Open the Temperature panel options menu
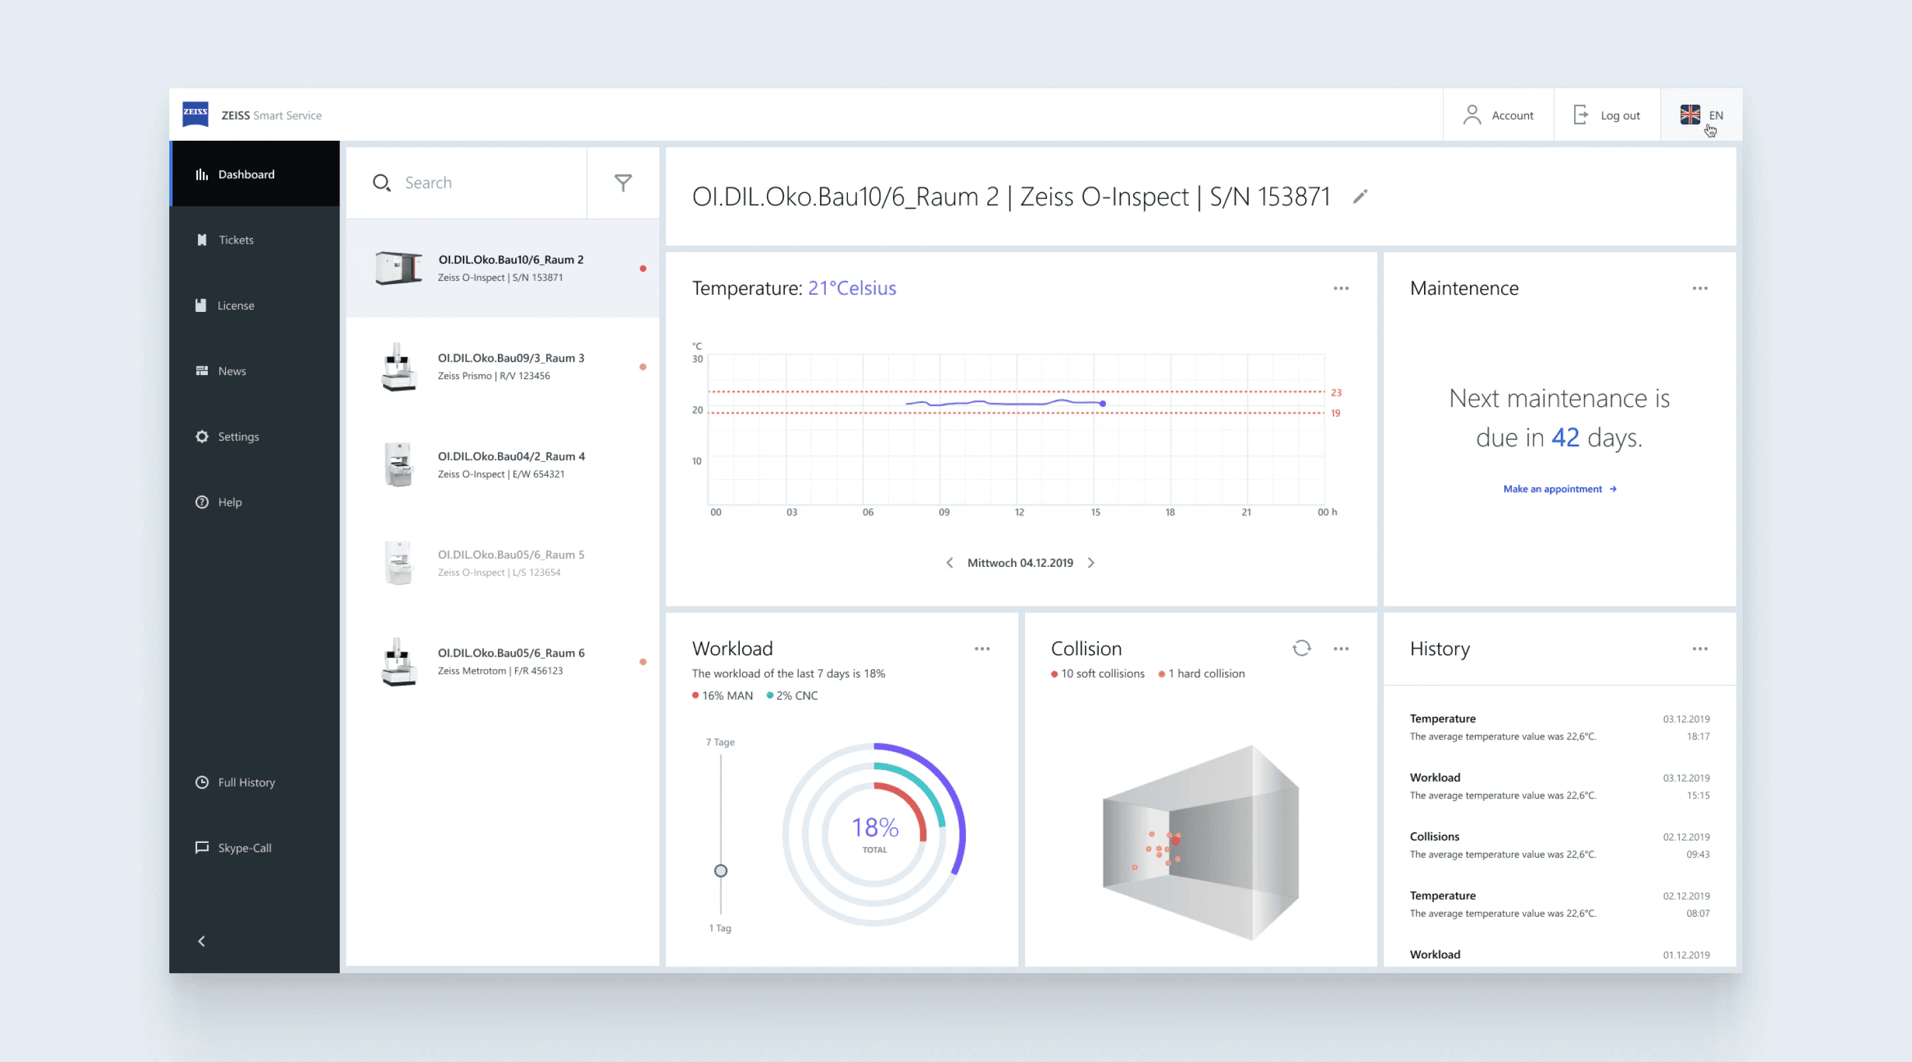The height and width of the screenshot is (1062, 1912). (x=1340, y=289)
